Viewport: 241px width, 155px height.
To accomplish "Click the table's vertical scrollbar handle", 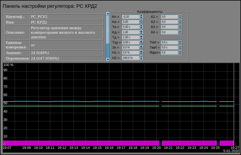I will [108, 29].
